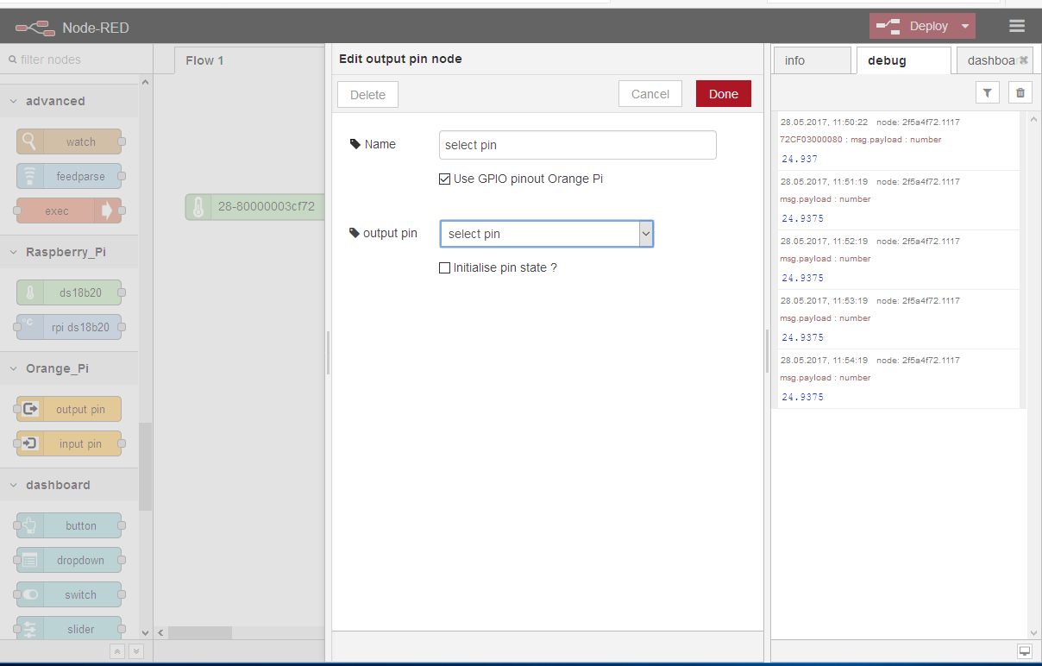1042x666 pixels.
Task: Clear debug log with trash icon
Action: pos(1020,92)
